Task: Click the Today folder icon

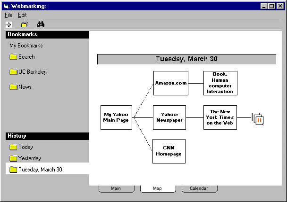Action: (x=13, y=147)
